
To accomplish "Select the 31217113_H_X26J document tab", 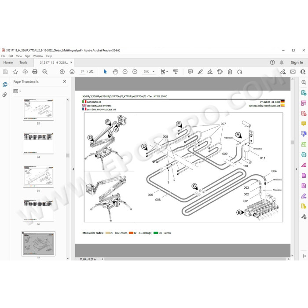I will click(x=54, y=62).
